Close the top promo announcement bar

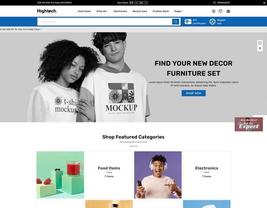point(264,3)
